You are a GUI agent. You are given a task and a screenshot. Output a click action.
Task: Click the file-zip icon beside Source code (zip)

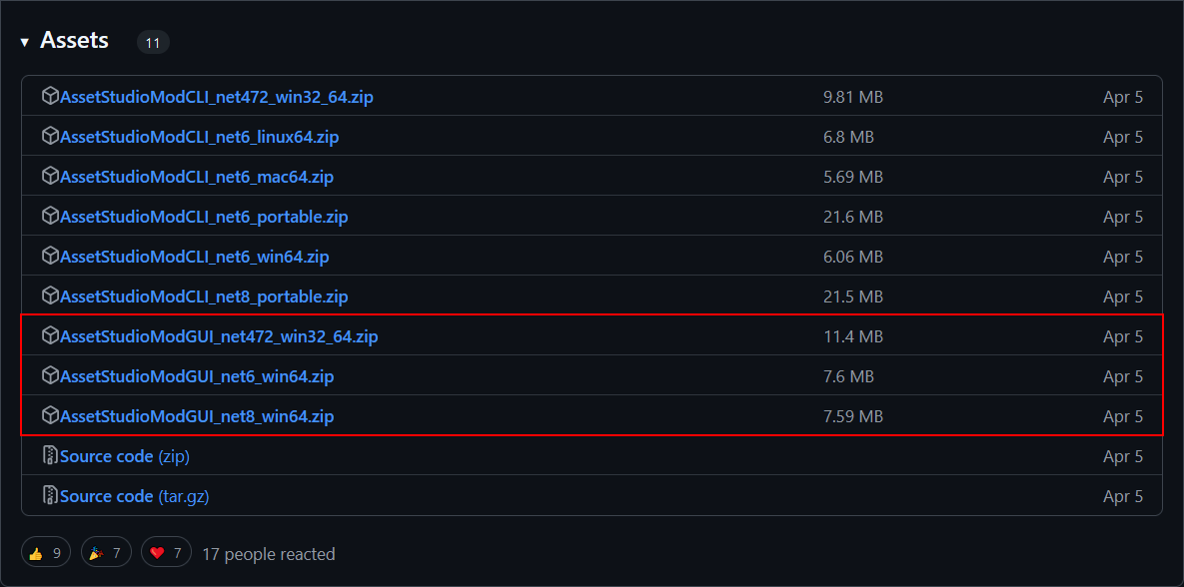coord(50,456)
